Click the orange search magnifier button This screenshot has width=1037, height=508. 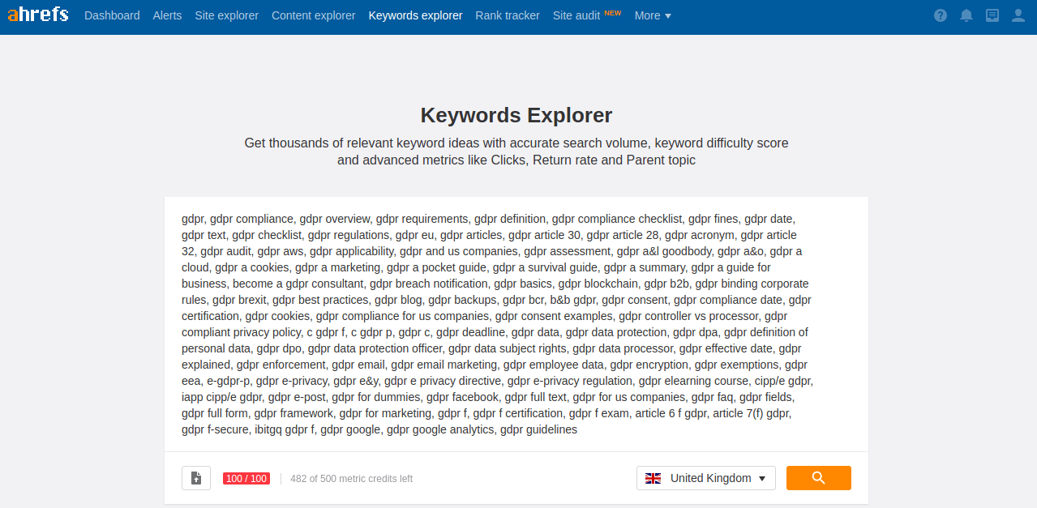819,478
